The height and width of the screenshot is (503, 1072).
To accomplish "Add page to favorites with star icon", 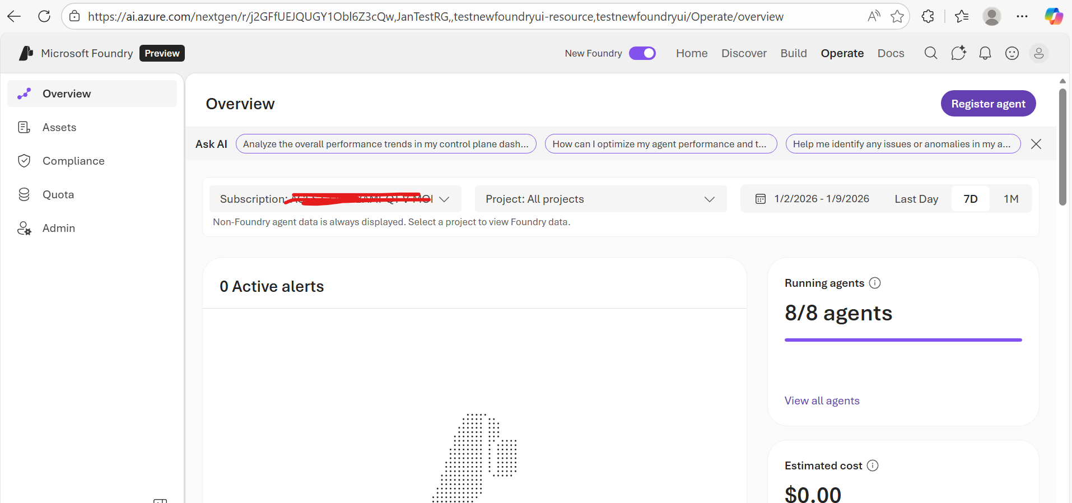I will pyautogui.click(x=897, y=16).
